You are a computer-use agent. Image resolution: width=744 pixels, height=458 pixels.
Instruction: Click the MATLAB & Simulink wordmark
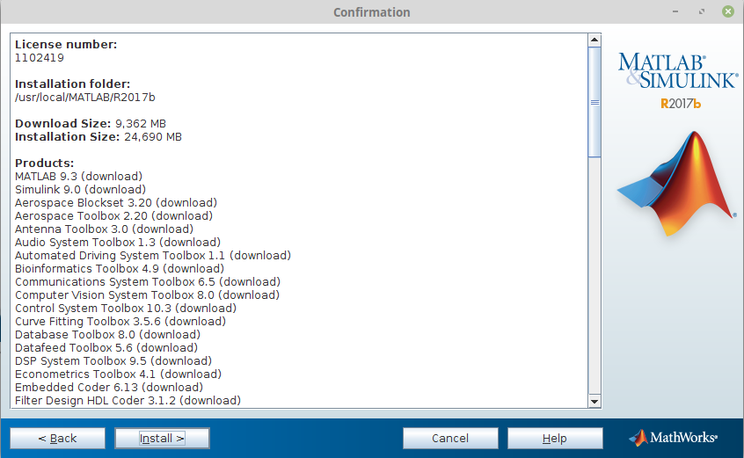(x=676, y=70)
